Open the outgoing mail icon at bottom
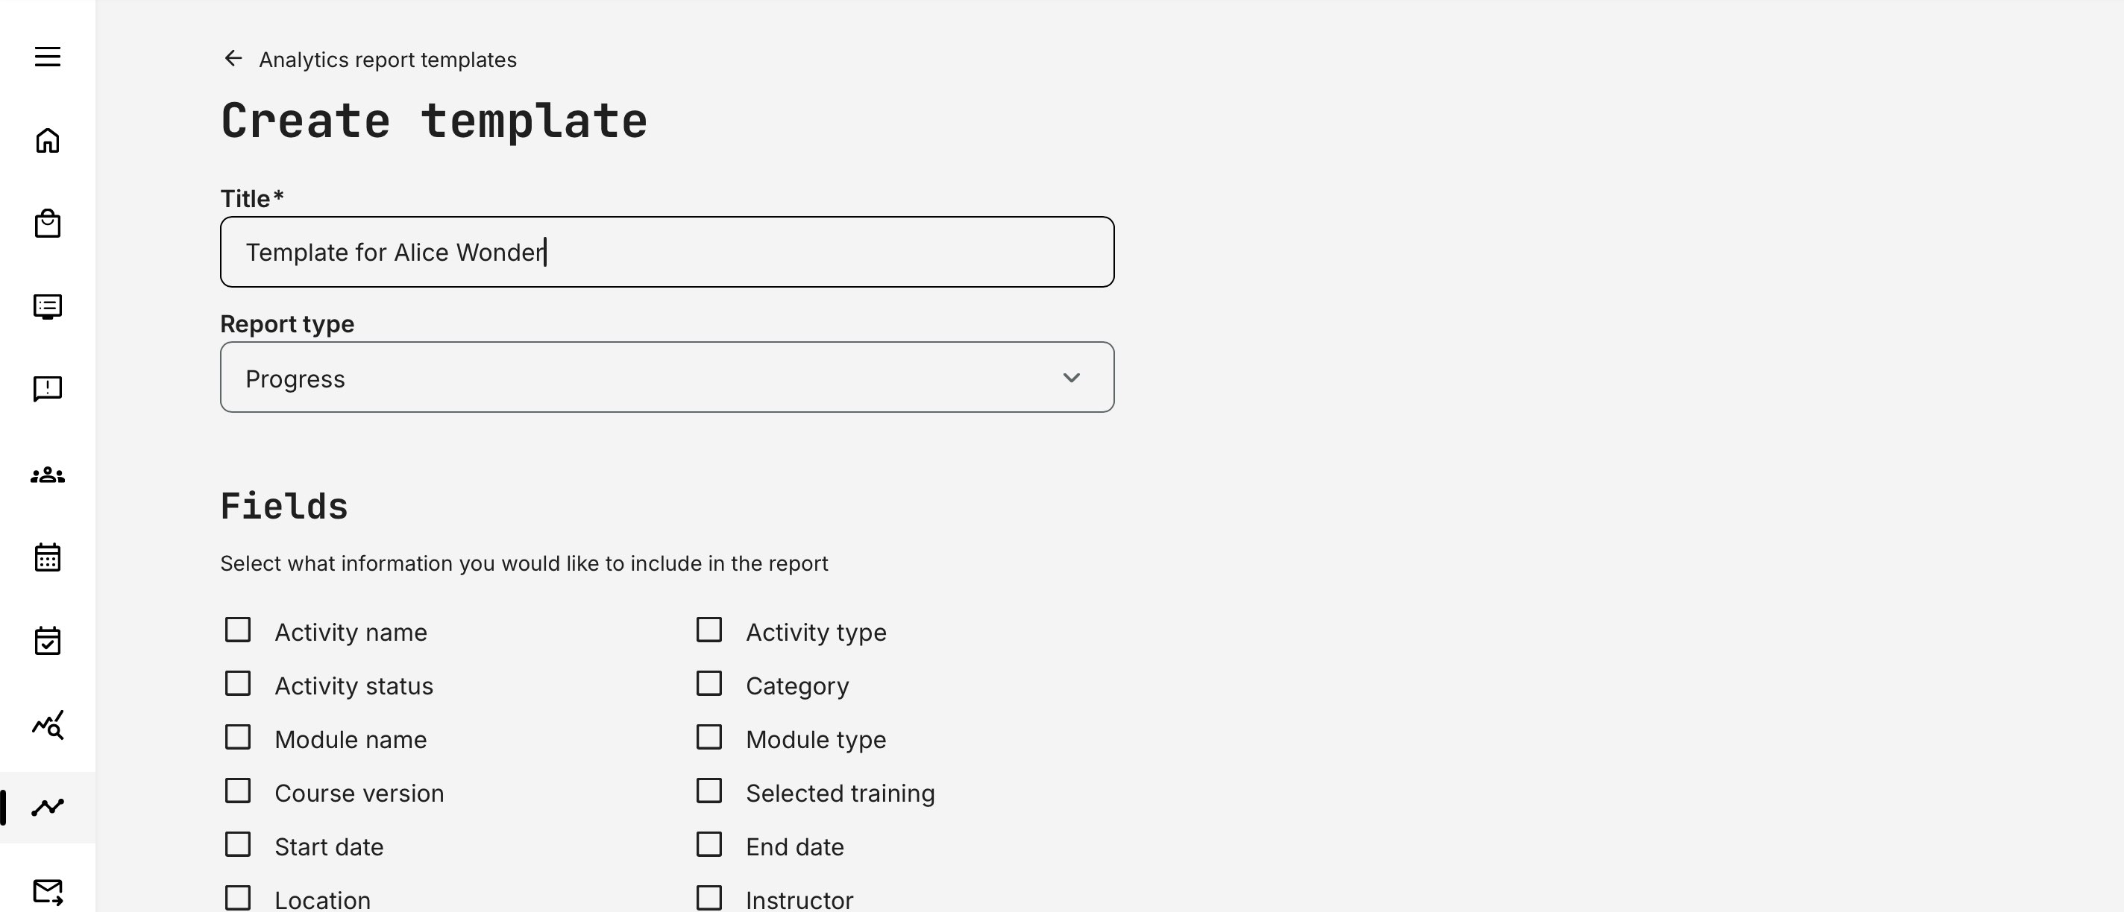Screen dimensions: 2124x912 [48, 890]
